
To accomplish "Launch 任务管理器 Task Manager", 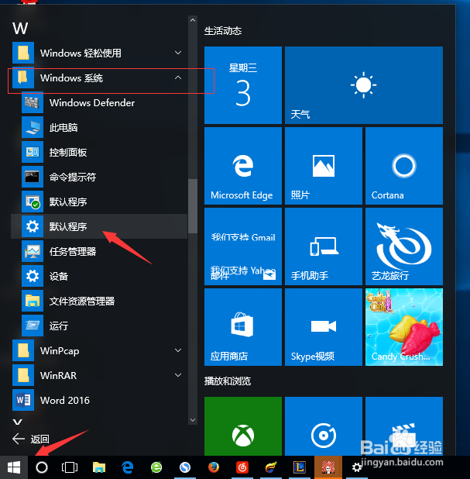I will pyautogui.click(x=99, y=252).
